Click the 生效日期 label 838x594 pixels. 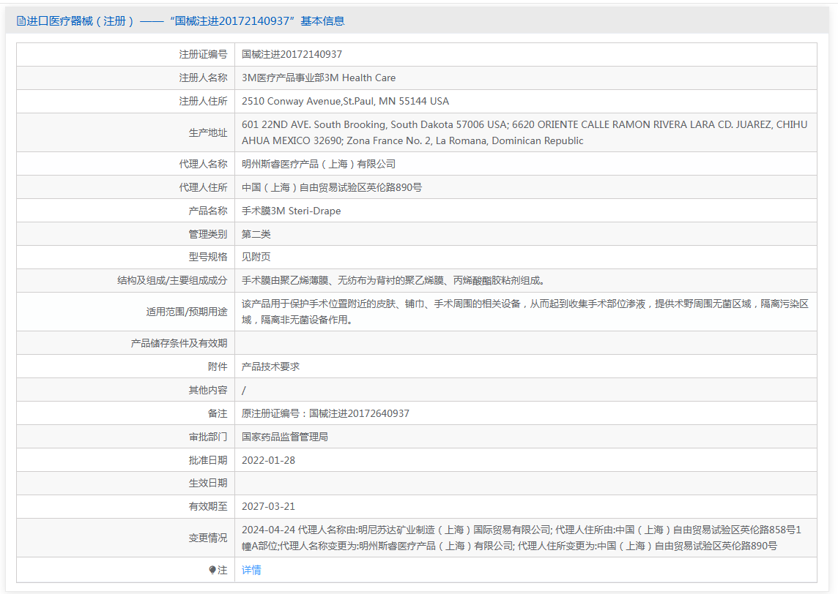208,483
